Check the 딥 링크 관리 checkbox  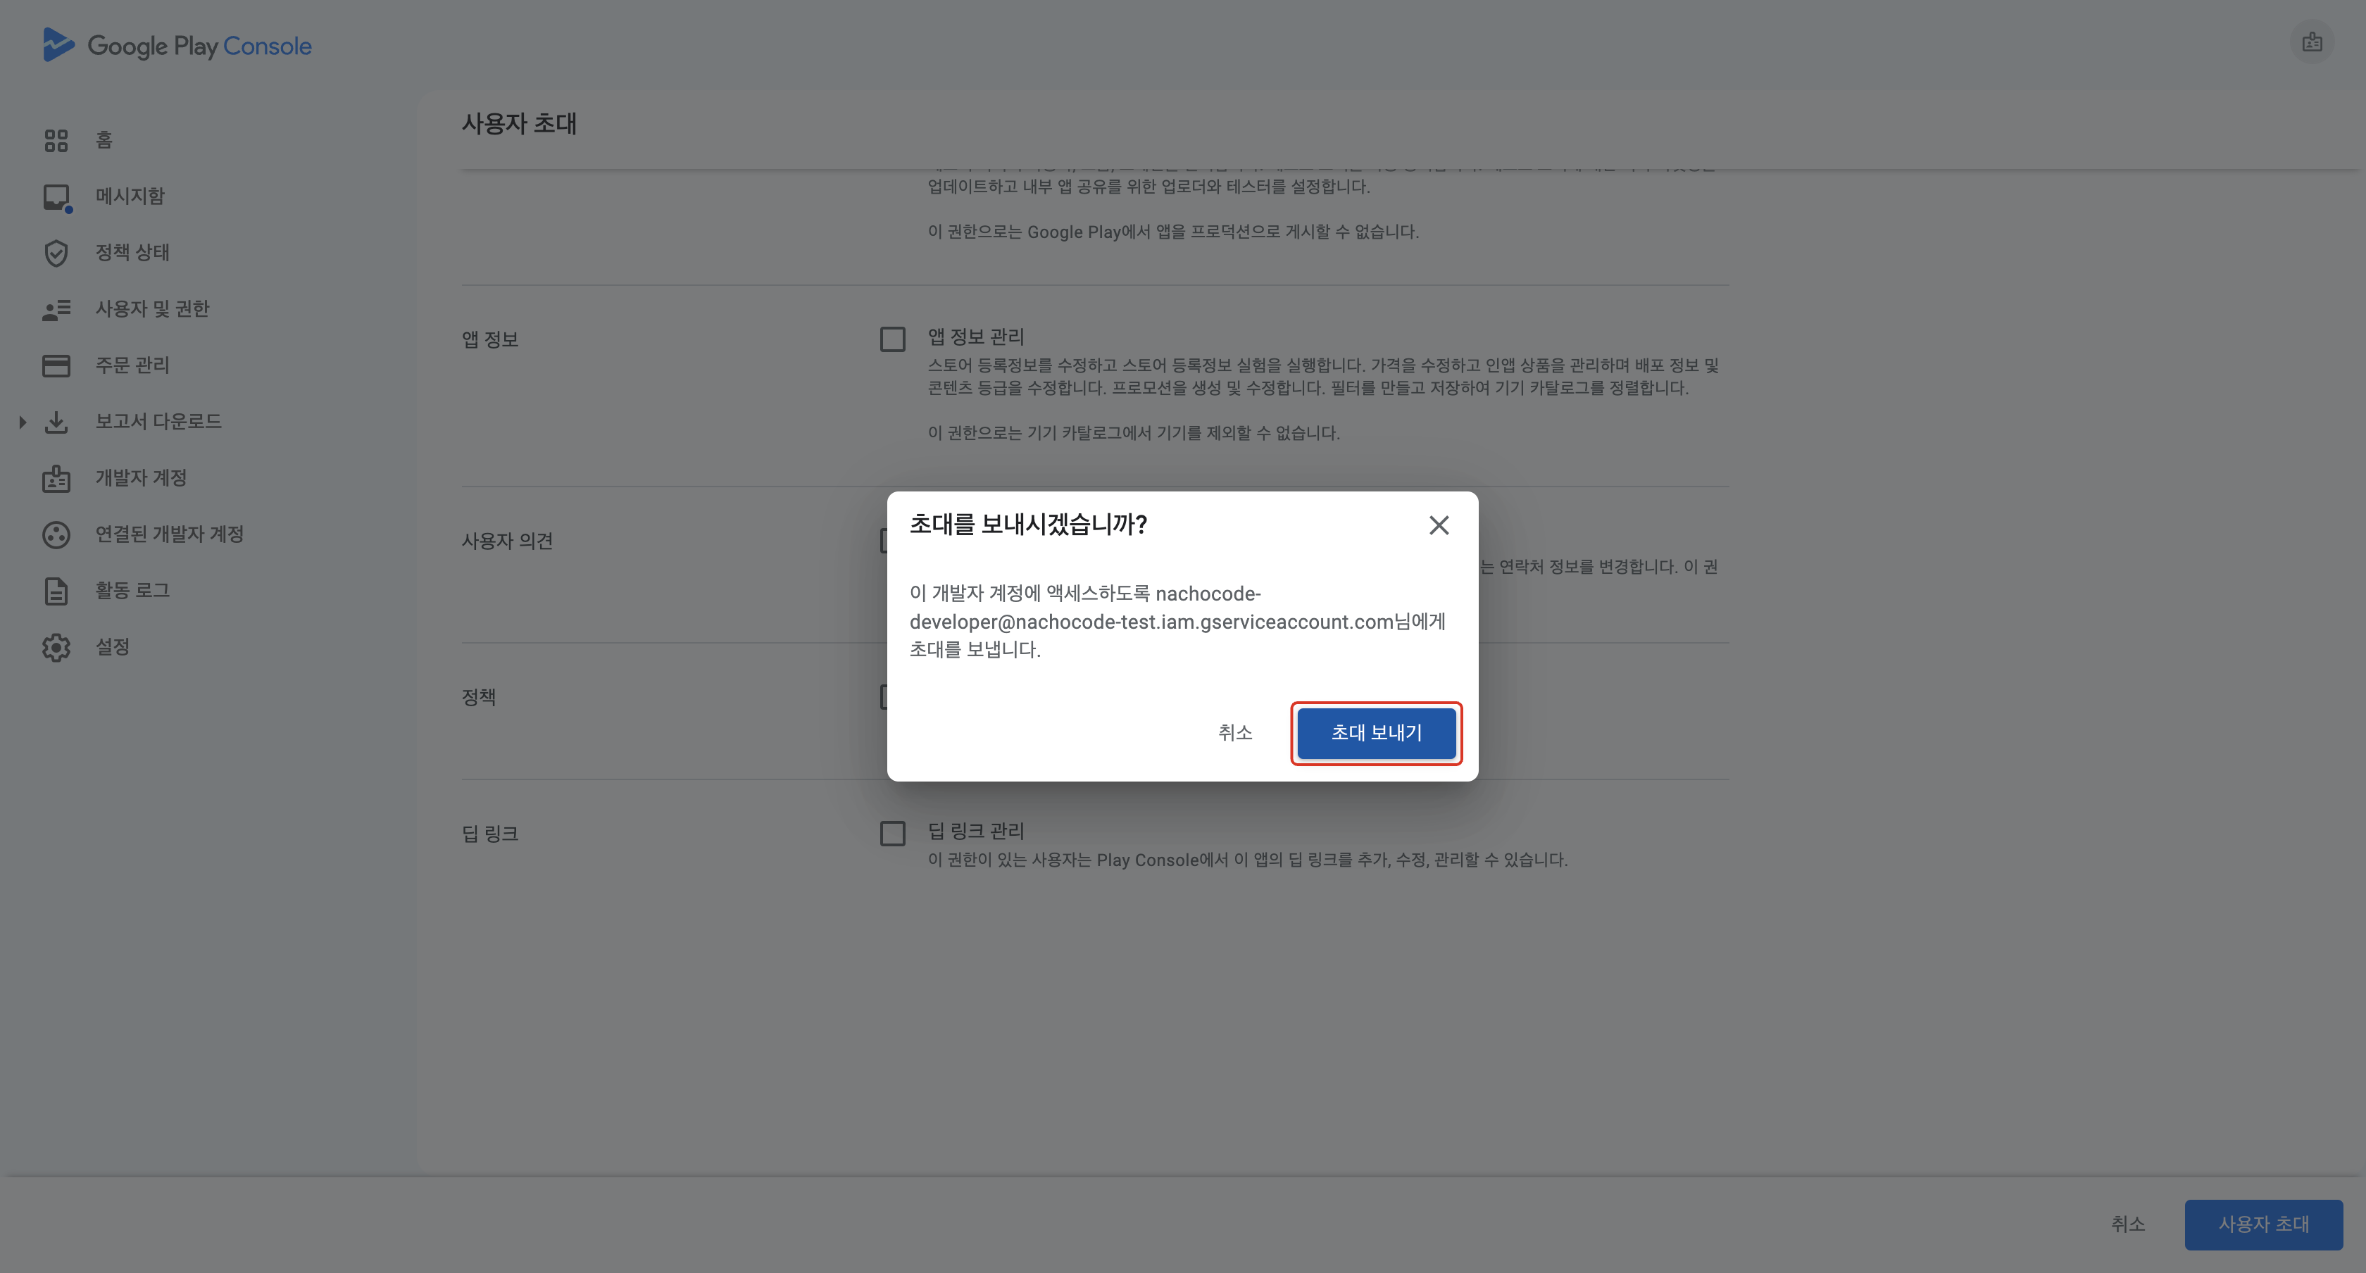pos(892,833)
